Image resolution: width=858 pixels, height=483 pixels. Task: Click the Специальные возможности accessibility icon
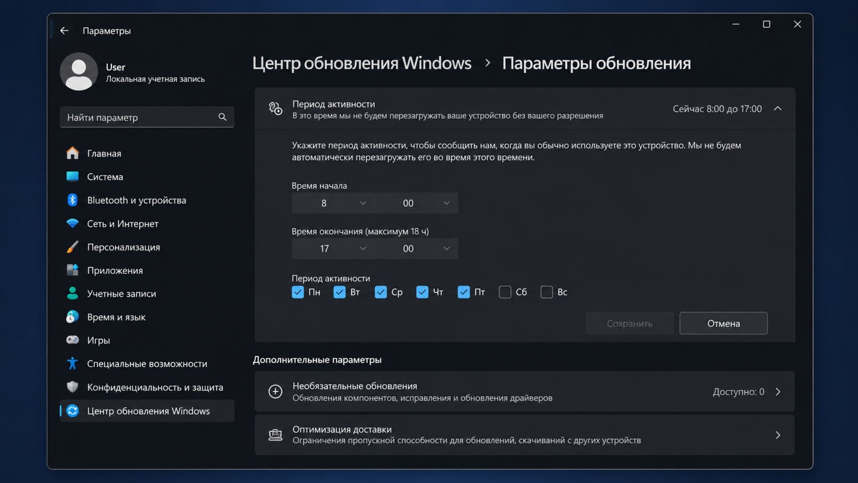(x=72, y=364)
